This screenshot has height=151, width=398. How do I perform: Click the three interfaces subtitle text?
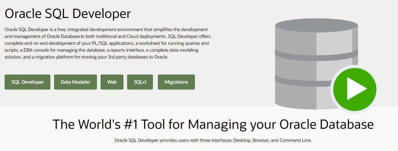tap(213, 140)
